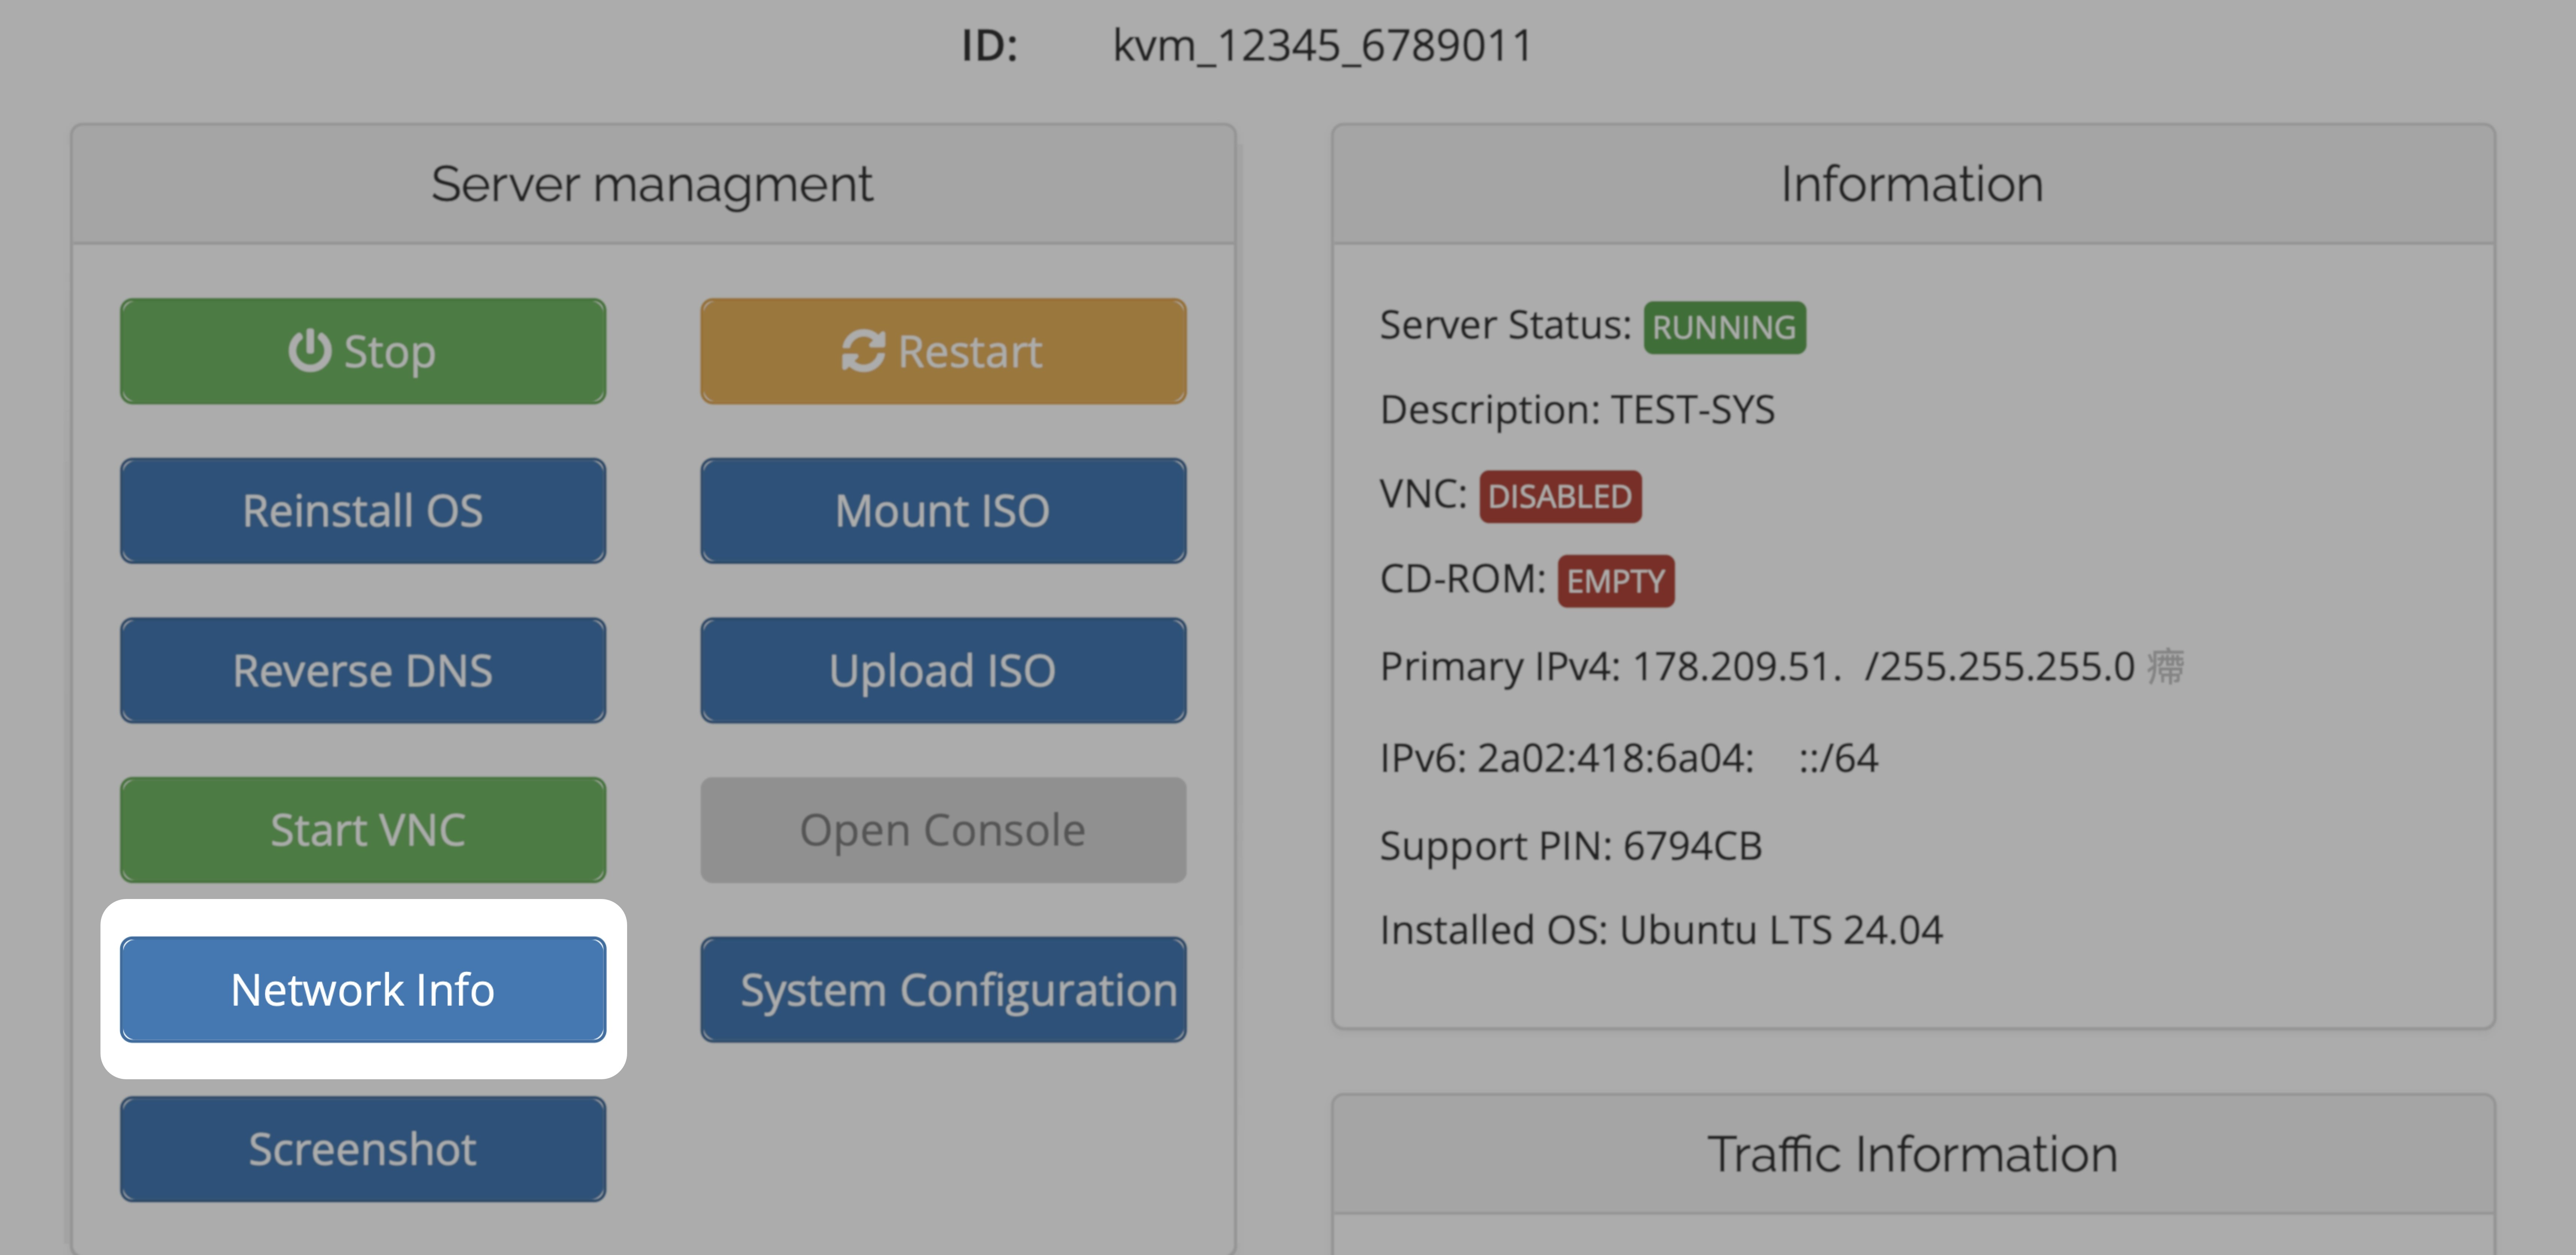Select the Upload ISO button
Image resolution: width=2576 pixels, height=1255 pixels.
pyautogui.click(x=942, y=670)
